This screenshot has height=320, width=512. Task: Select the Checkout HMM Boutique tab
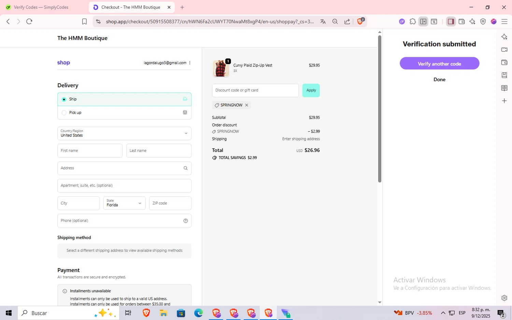click(131, 7)
